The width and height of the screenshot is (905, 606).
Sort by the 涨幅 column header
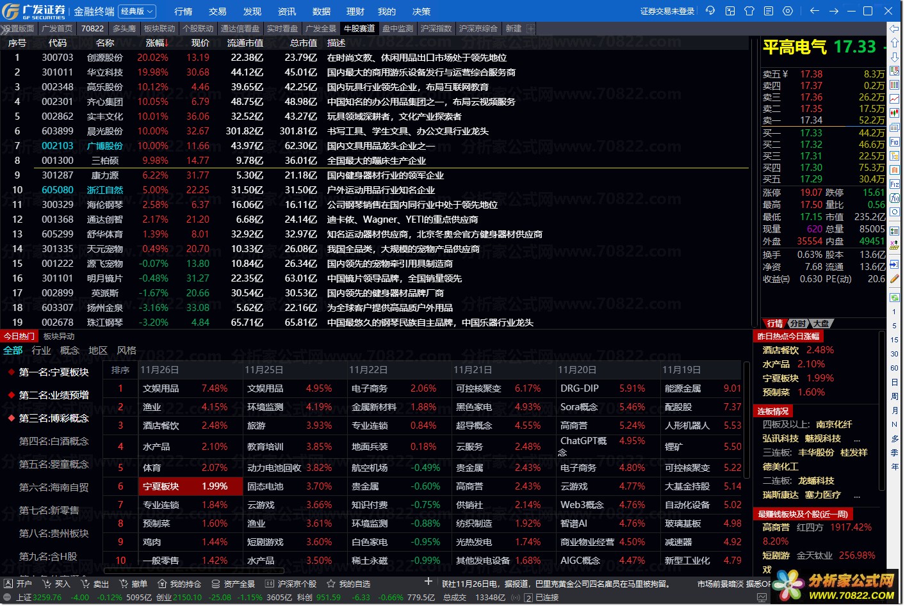157,43
